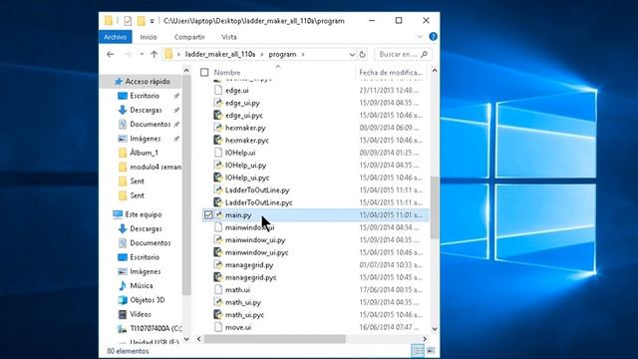Select the edge_ui.pyc file icon
The width and height of the screenshot is (638, 359).
point(218,116)
